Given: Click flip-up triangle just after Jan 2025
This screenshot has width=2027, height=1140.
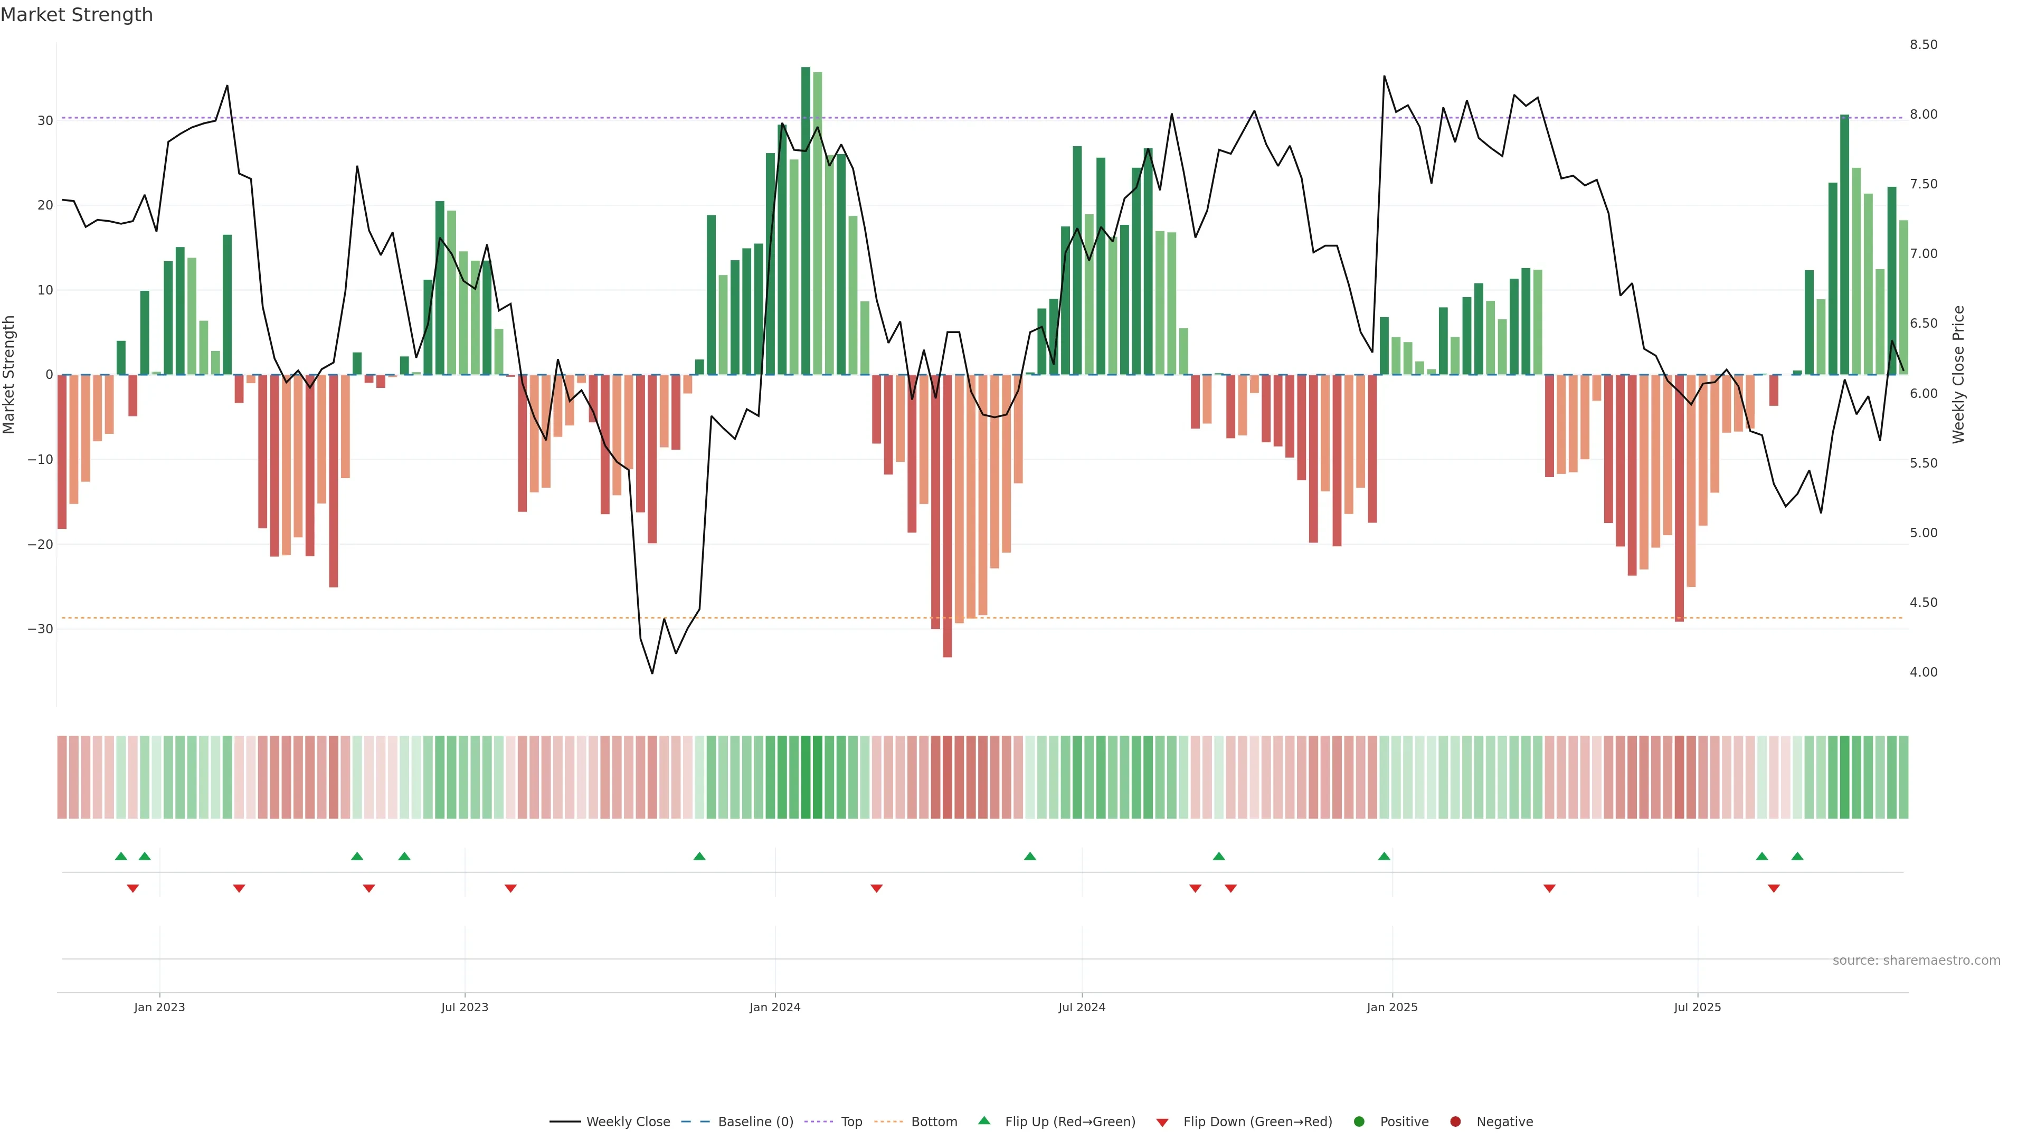Looking at the screenshot, I should 1384,856.
